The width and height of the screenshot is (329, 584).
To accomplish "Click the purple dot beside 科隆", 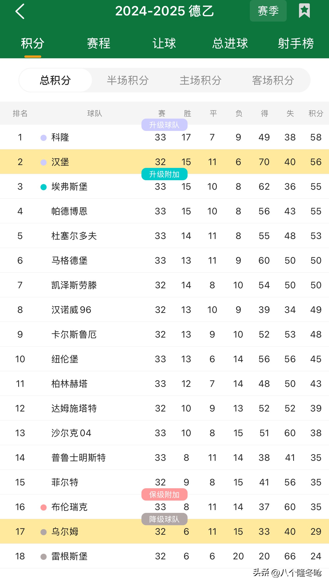I will 44,138.
